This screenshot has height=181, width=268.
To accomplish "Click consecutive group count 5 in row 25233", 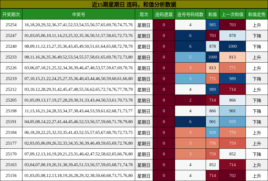I will point(190,57).
